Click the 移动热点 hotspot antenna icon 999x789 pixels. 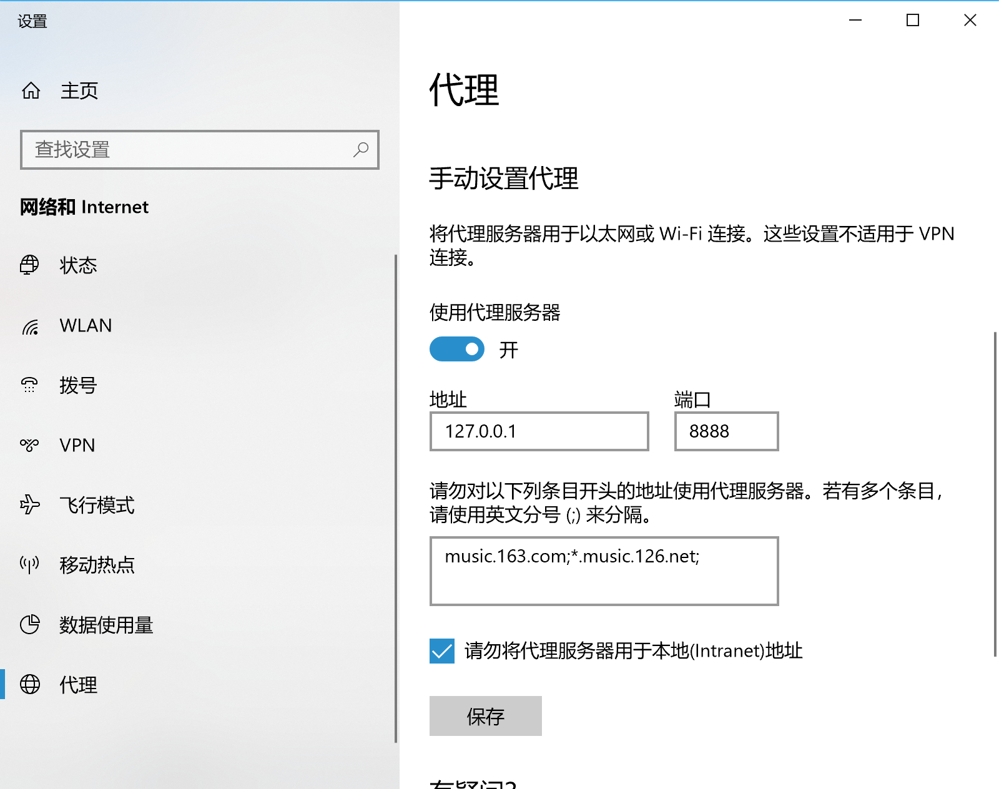click(29, 564)
